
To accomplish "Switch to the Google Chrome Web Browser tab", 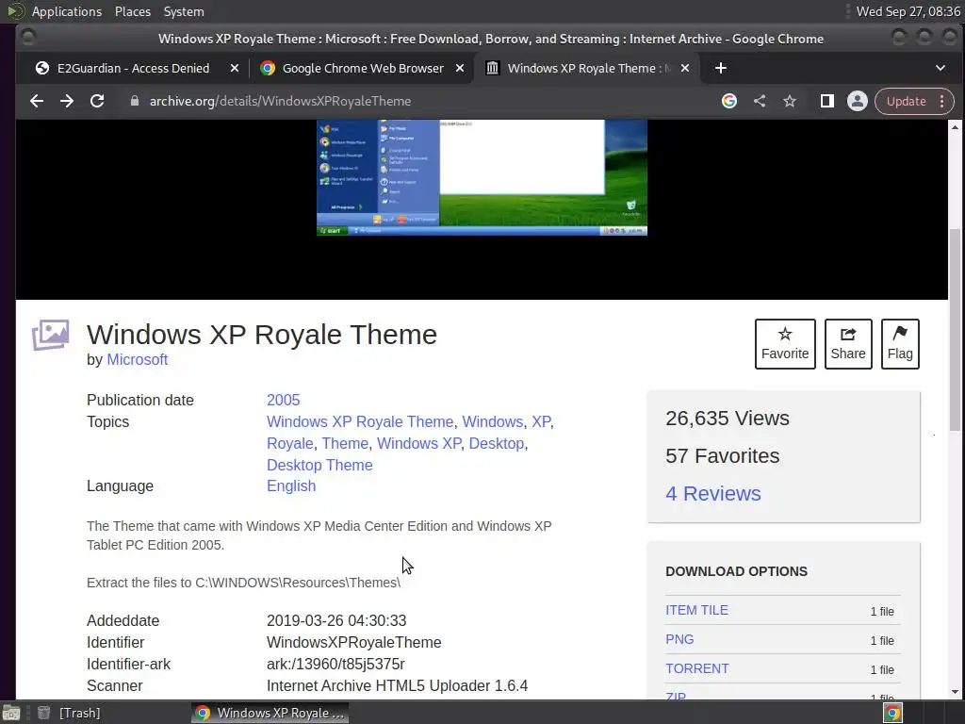I will 362,68.
